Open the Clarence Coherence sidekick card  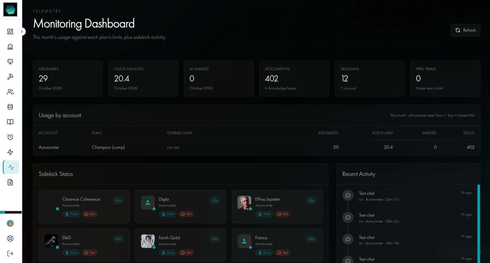[x=84, y=207]
